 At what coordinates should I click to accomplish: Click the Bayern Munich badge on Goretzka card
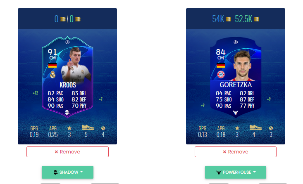pyautogui.click(x=221, y=74)
